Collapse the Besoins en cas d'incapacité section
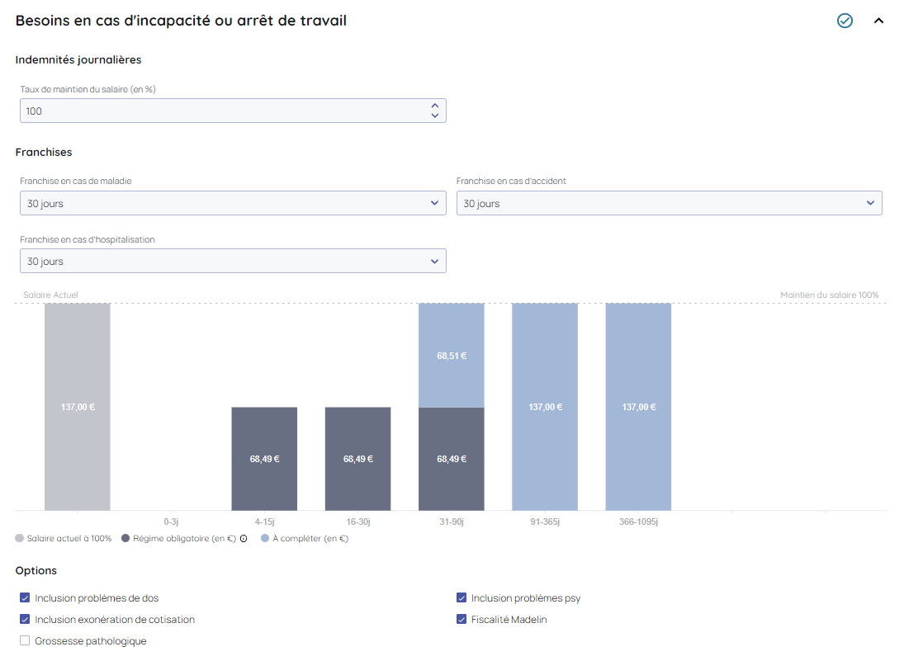The width and height of the screenshot is (904, 661). click(878, 21)
